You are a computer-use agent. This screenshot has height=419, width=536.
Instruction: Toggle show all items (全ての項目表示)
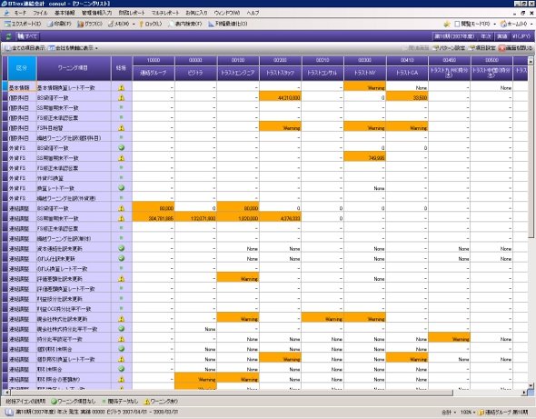[x=25, y=48]
